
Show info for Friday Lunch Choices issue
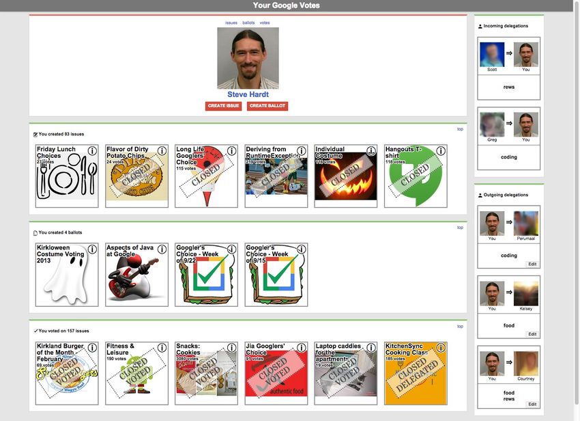(x=92, y=151)
